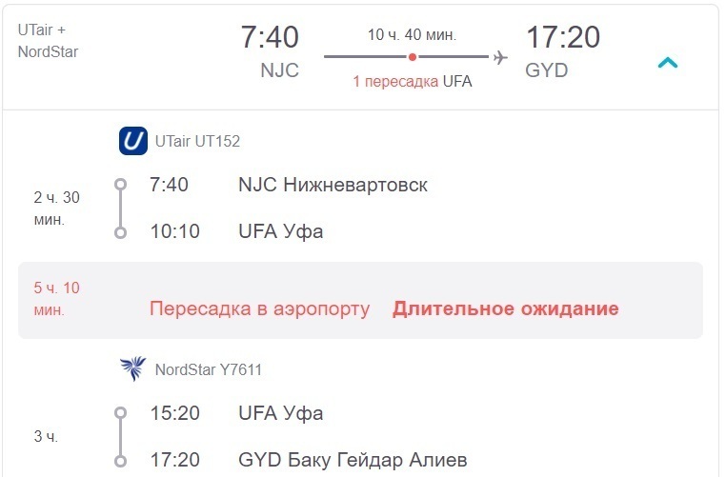The height and width of the screenshot is (477, 726).
Task: Click the 10 ч. 40 мин. duration
Action: click(413, 34)
